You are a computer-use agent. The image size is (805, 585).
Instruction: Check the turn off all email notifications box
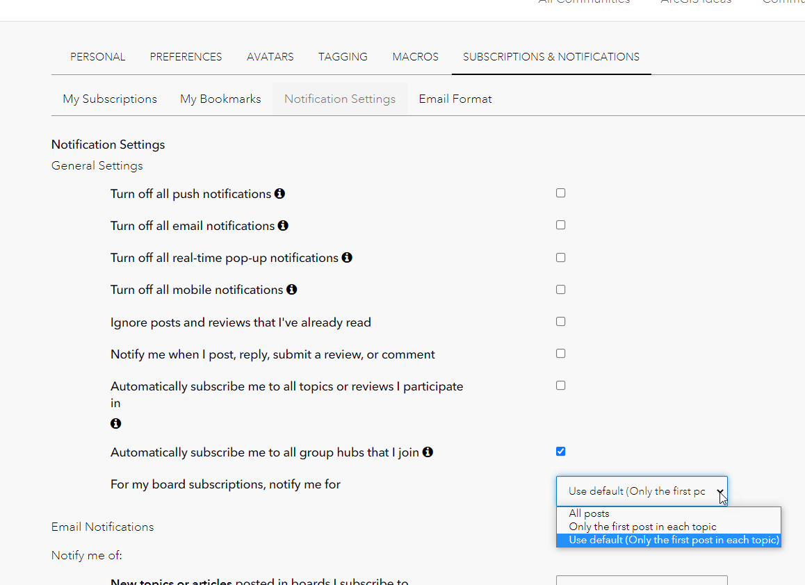tap(560, 224)
